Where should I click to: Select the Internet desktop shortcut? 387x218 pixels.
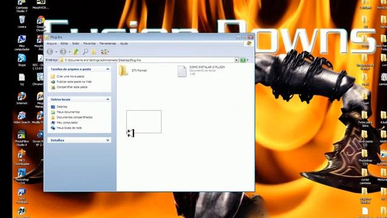(22, 98)
